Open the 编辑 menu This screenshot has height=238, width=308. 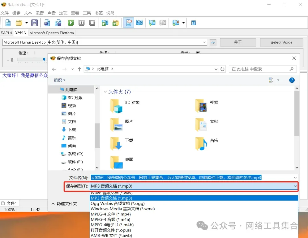tap(16, 13)
